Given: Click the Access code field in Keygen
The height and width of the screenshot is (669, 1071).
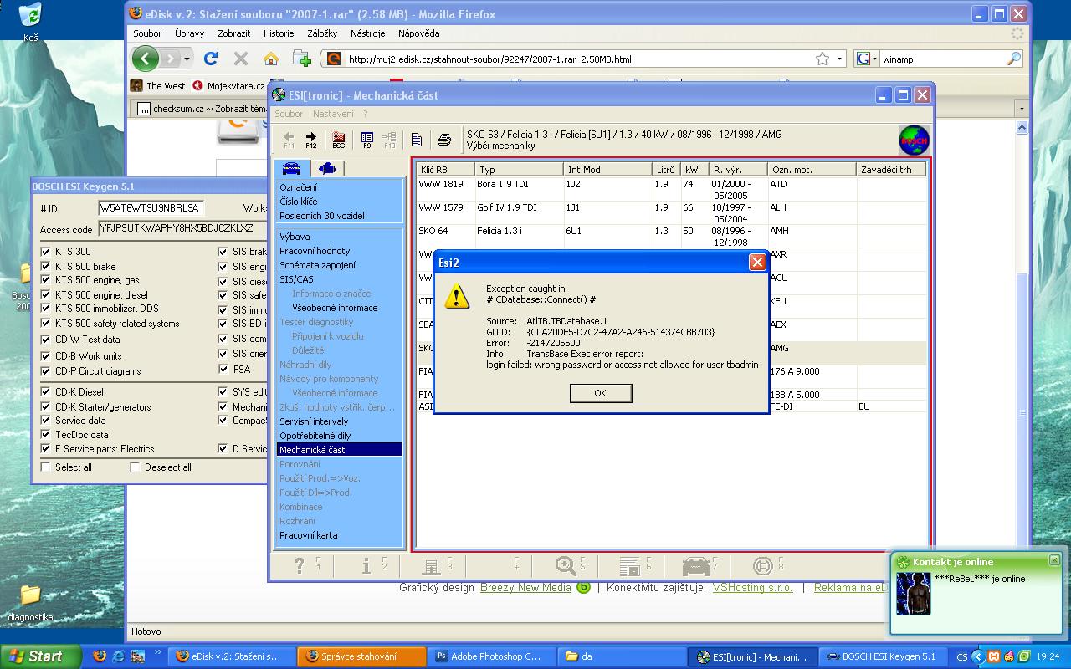Looking at the screenshot, I should click(182, 228).
